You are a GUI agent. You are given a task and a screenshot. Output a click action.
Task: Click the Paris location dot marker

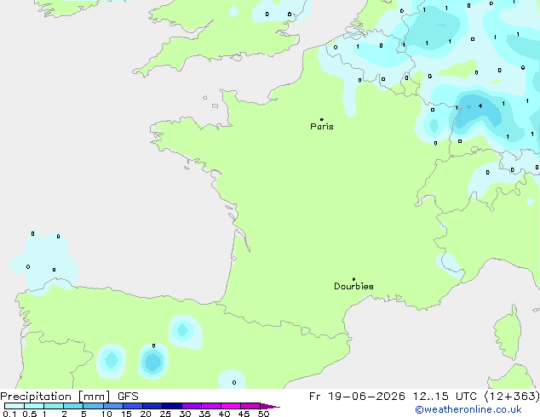[322, 119]
